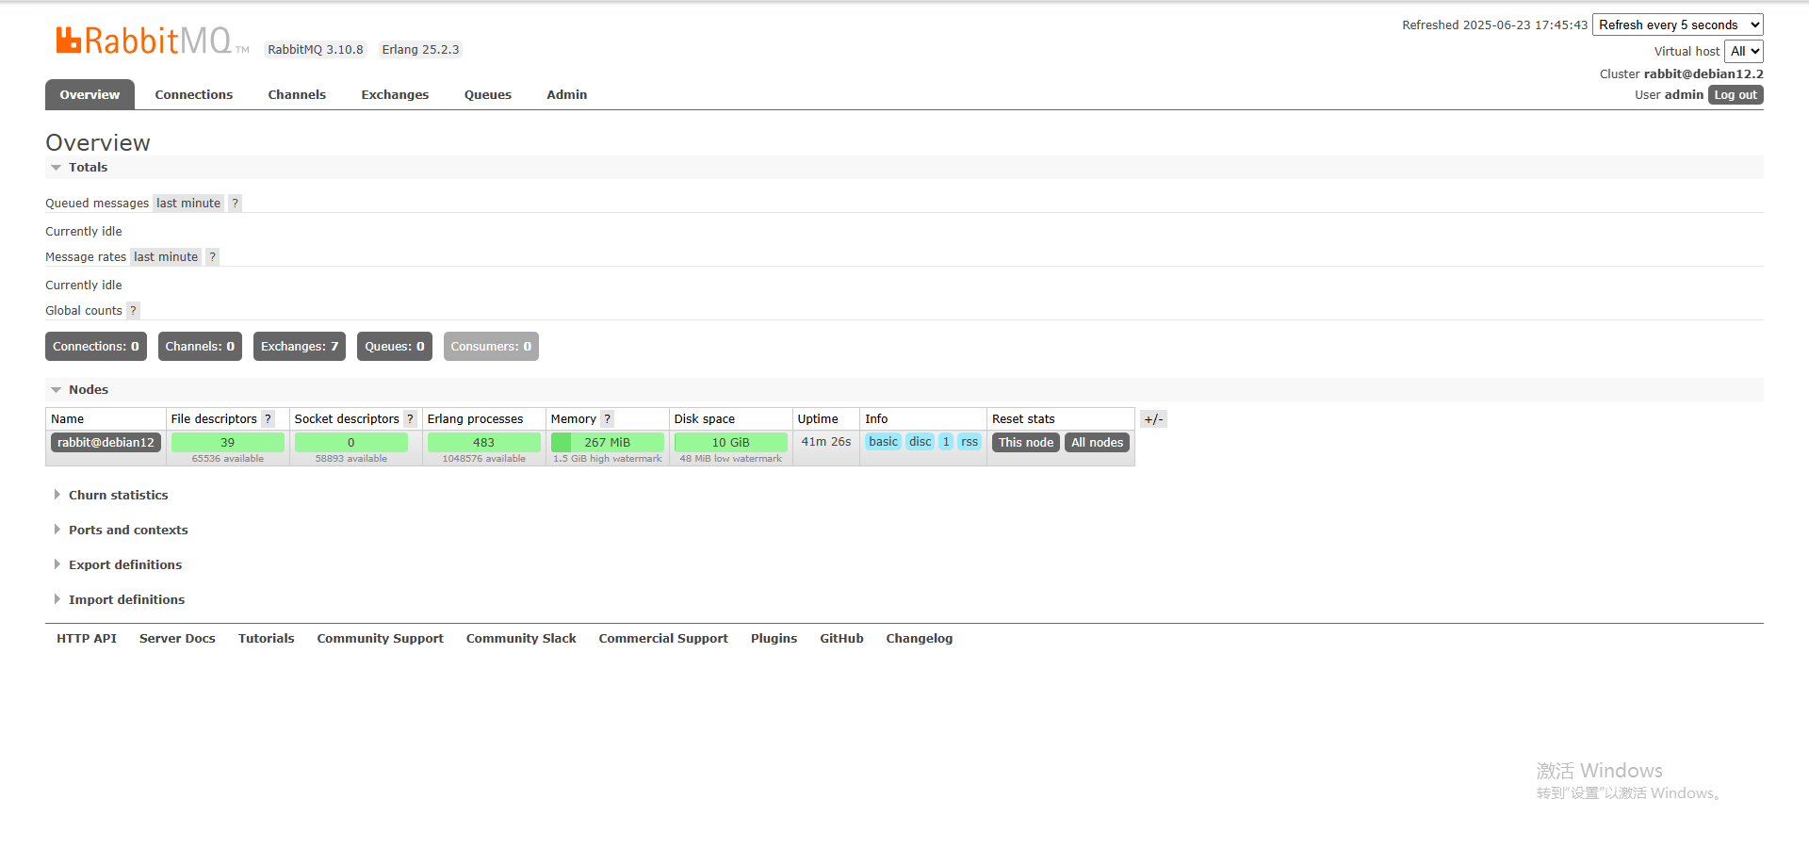The height and width of the screenshot is (849, 1809).
Task: Open the Connections tab
Action: point(194,94)
